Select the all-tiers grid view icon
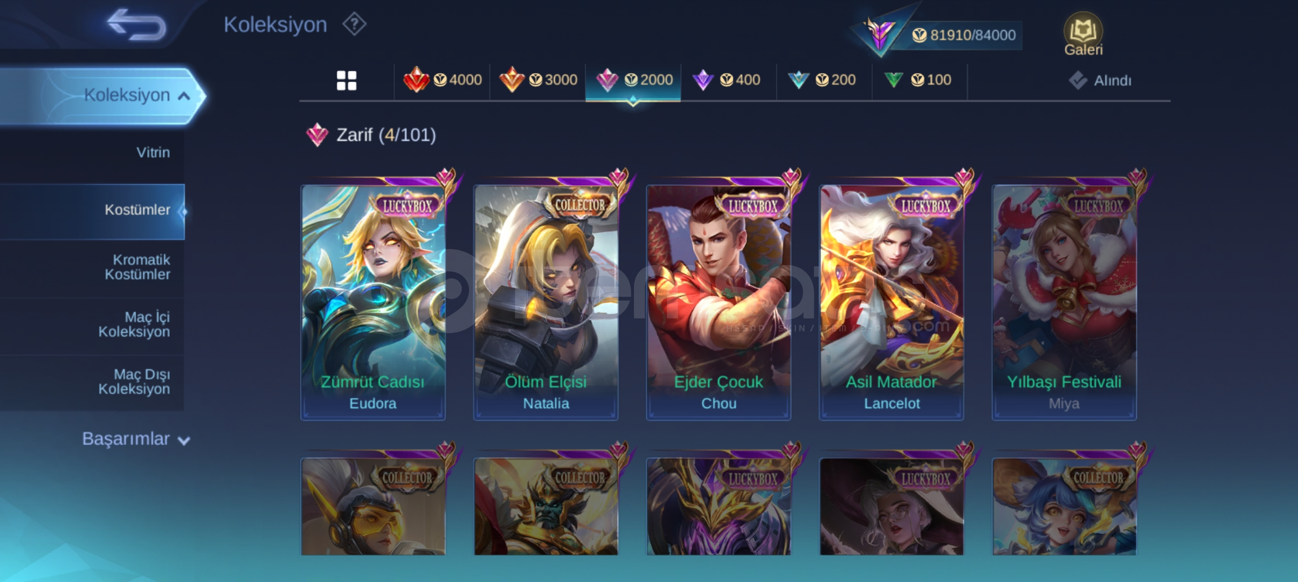The width and height of the screenshot is (1298, 582). click(347, 81)
